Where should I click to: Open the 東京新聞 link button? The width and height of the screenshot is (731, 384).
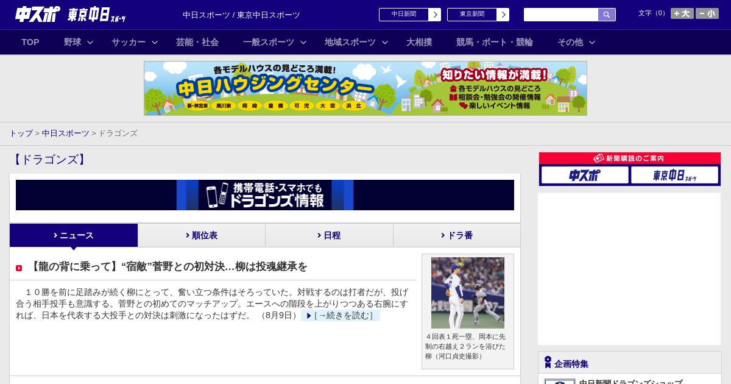[x=472, y=15]
